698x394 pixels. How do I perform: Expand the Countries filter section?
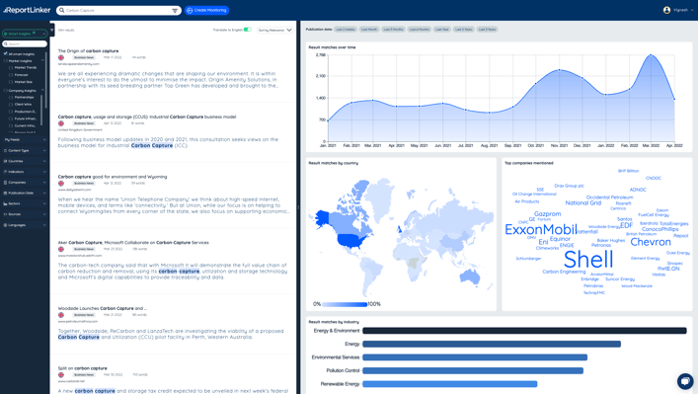(x=25, y=161)
